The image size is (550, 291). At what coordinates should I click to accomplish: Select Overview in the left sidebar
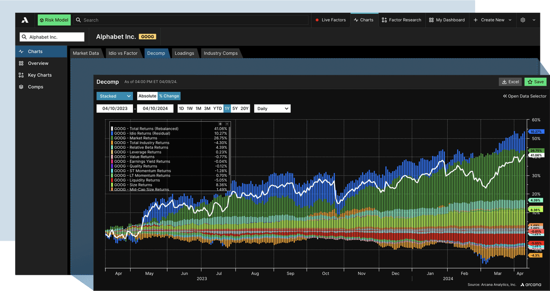click(41, 63)
